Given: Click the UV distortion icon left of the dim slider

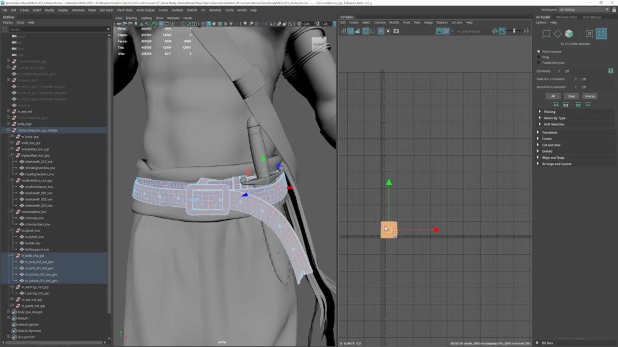Looking at the screenshot, I should pos(494,31).
